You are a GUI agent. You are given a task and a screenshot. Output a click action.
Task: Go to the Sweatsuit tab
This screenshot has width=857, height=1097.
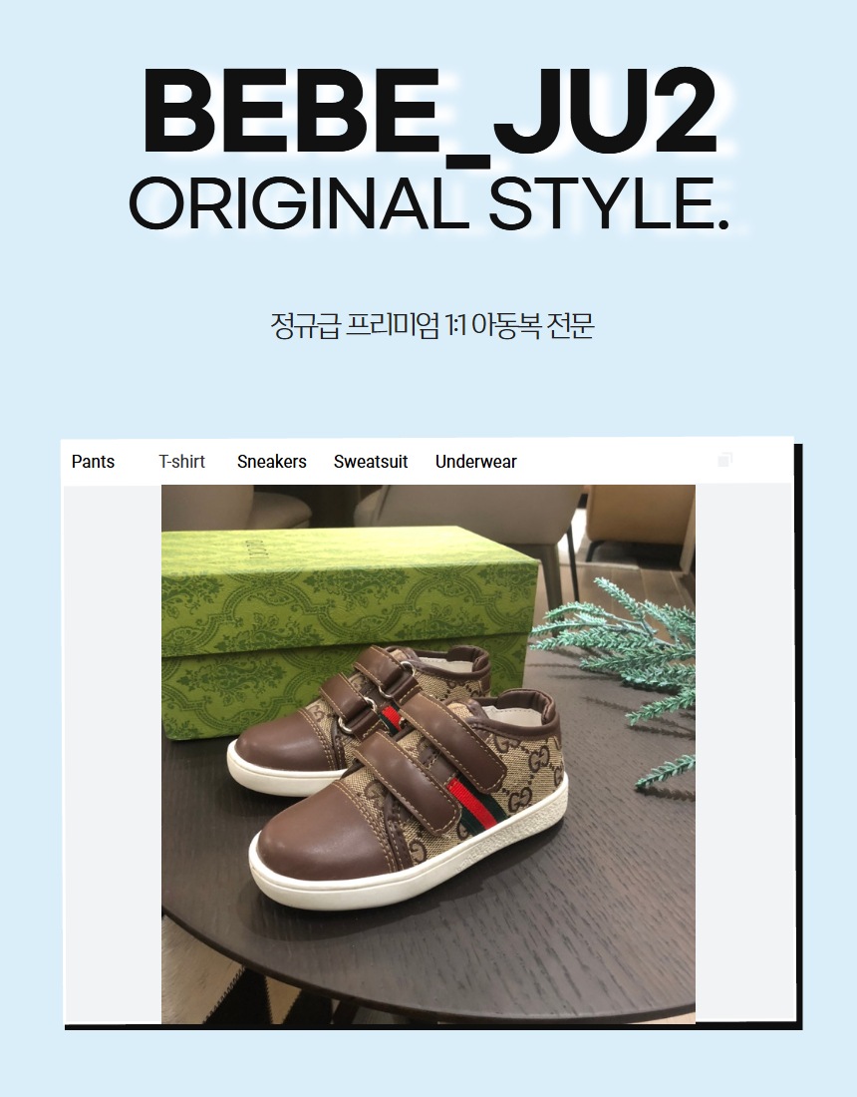[x=371, y=462]
